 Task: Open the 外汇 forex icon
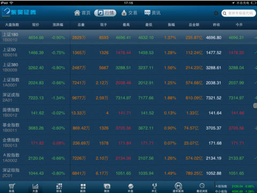(x=154, y=188)
